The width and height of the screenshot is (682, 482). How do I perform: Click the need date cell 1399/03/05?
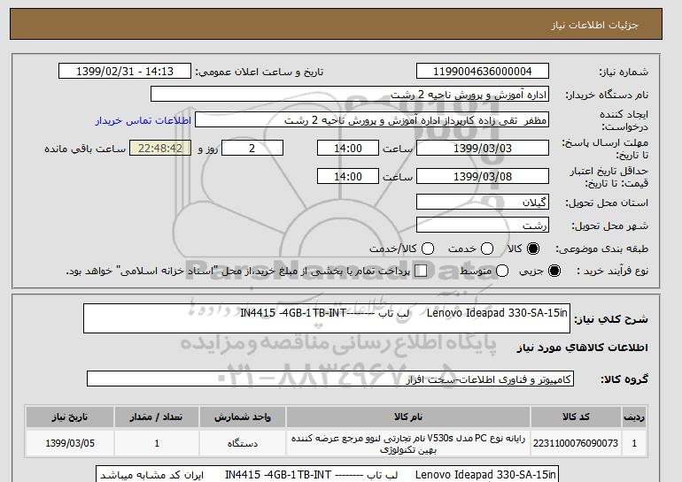click(70, 443)
